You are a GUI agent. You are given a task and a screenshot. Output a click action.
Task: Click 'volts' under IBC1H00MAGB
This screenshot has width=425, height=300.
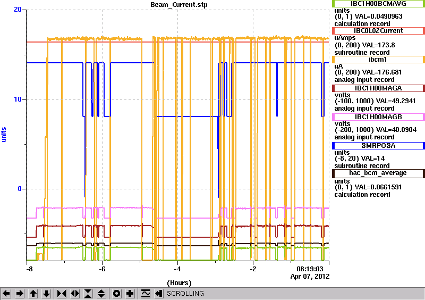tap(342, 124)
